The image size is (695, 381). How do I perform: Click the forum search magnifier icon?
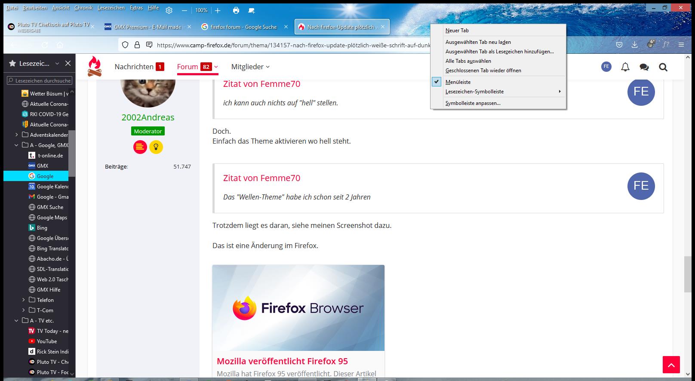point(663,67)
